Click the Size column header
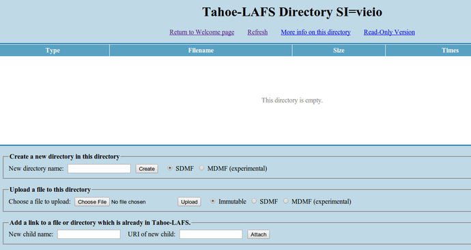This screenshot has width=471, height=250. [339, 51]
